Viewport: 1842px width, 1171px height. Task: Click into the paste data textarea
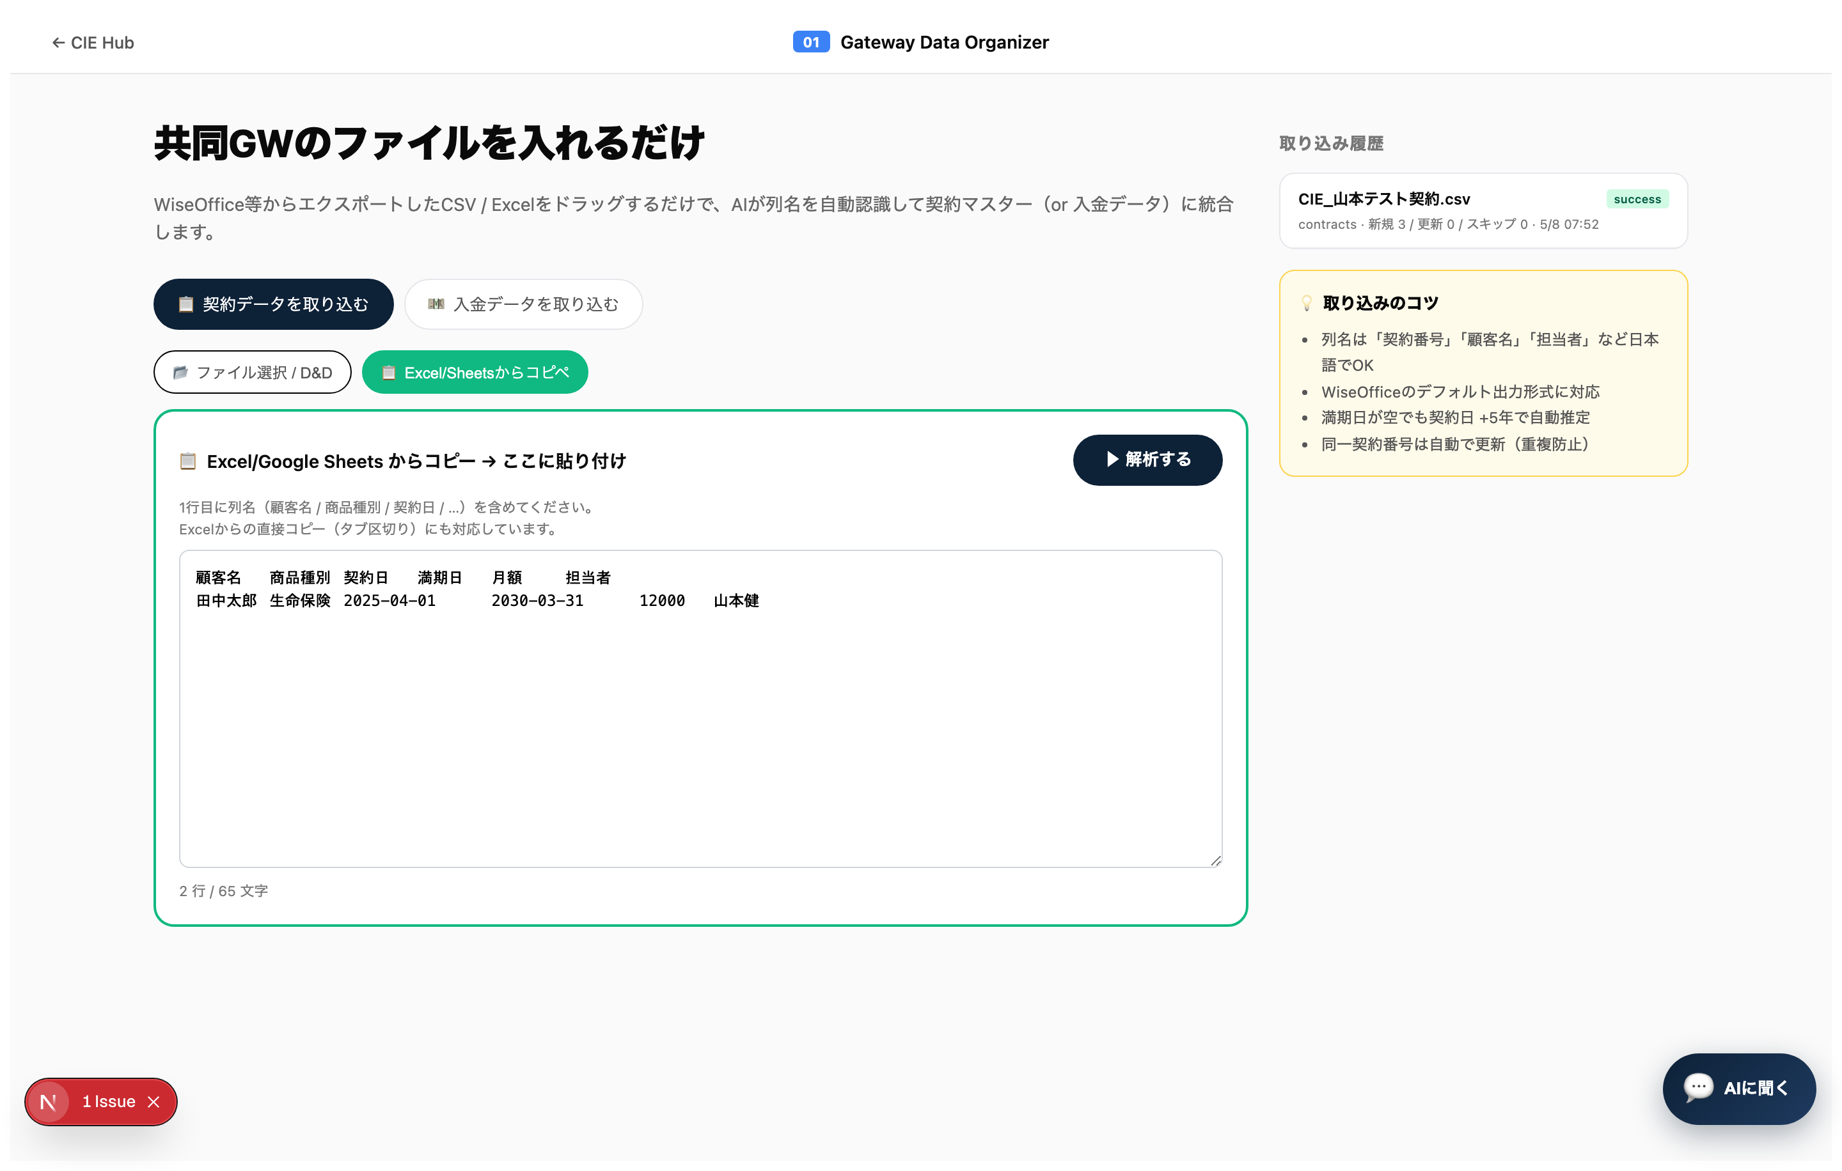(x=701, y=708)
